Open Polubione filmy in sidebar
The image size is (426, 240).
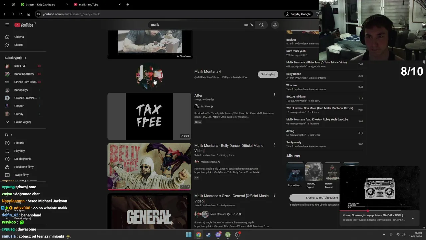click(23, 167)
